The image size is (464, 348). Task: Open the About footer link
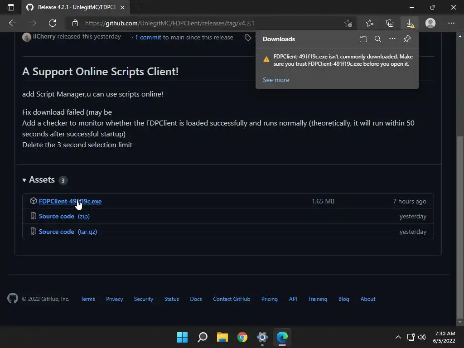(368, 299)
